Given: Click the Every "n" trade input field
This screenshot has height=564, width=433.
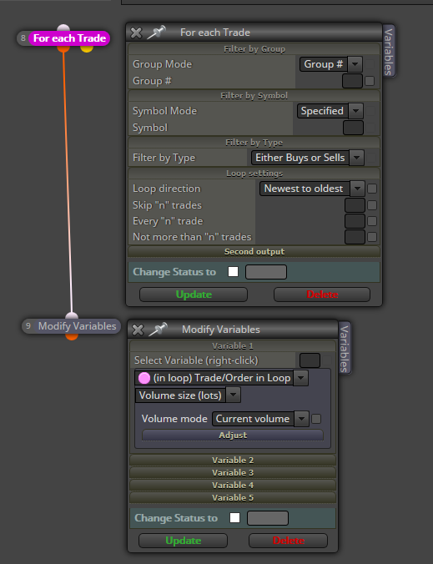Looking at the screenshot, I should pyautogui.click(x=355, y=221).
